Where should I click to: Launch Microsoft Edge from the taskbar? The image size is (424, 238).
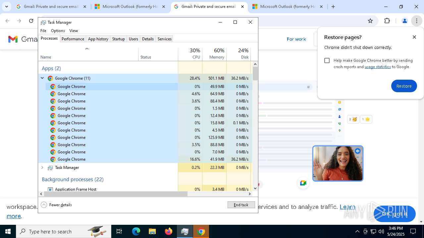pos(136,231)
